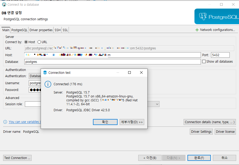This screenshot has height=165, width=239.
Task: Open the Driver properties tab
Action: [41, 30]
